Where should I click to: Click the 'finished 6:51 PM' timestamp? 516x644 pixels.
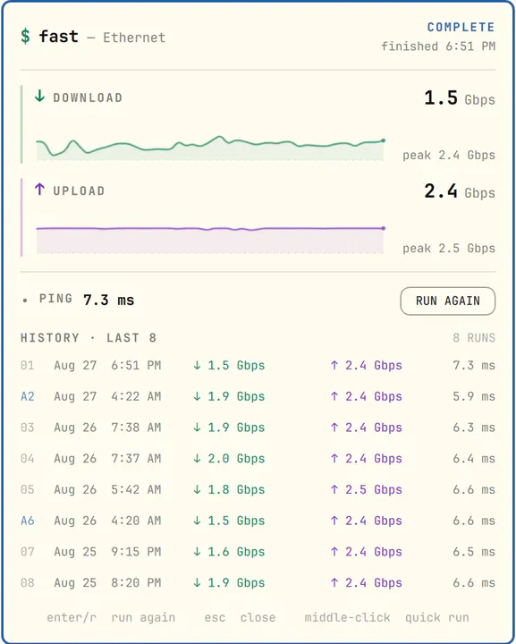click(438, 46)
